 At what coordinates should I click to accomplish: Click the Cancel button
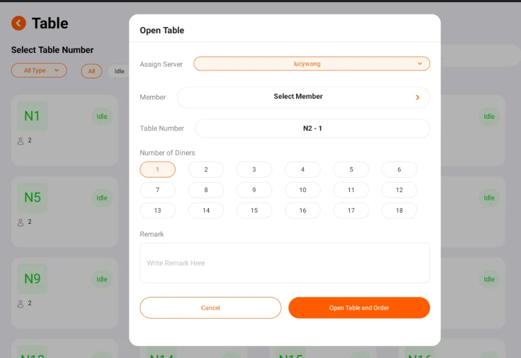coord(211,308)
